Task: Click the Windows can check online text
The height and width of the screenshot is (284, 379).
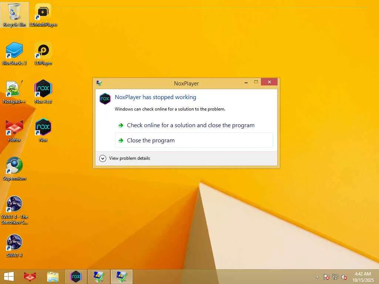Action: click(170, 109)
